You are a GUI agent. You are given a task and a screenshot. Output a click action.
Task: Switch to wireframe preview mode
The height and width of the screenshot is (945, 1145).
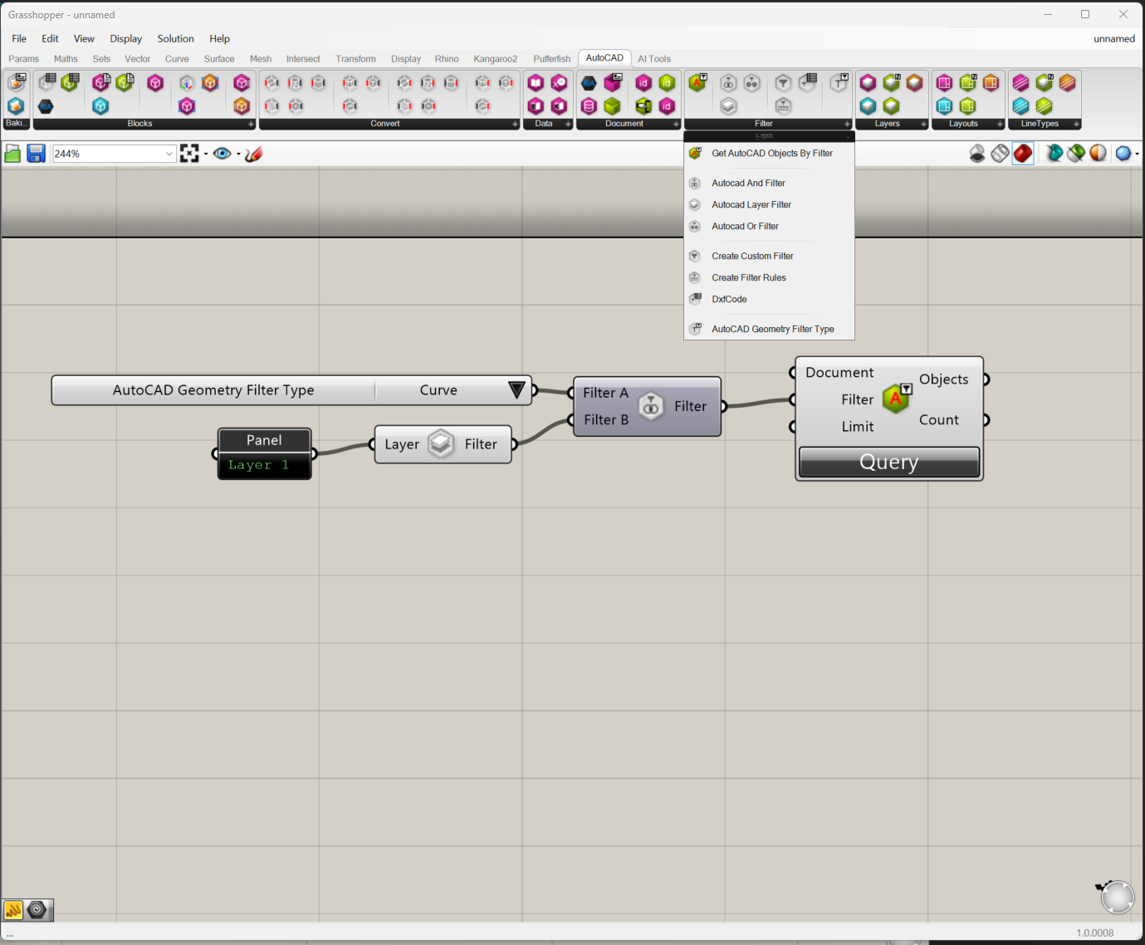[1000, 154]
